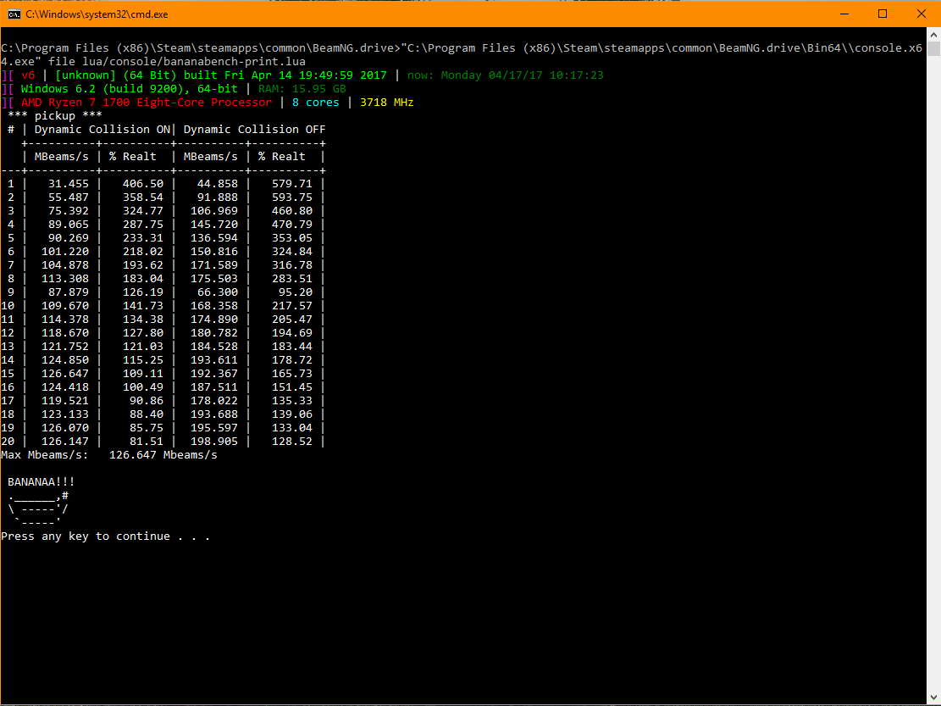Click value 121.752 in row 13
Screen dimensions: 941x706
65,347
